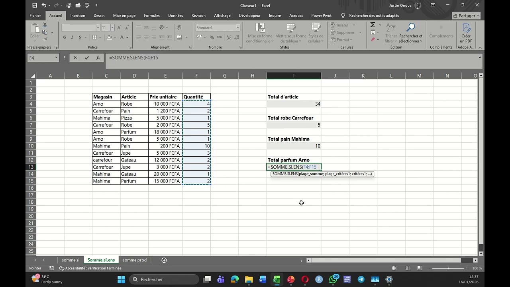Click the Percent style icon
Image resolution: width=510 pixels, height=287 pixels.
[x=212, y=37]
